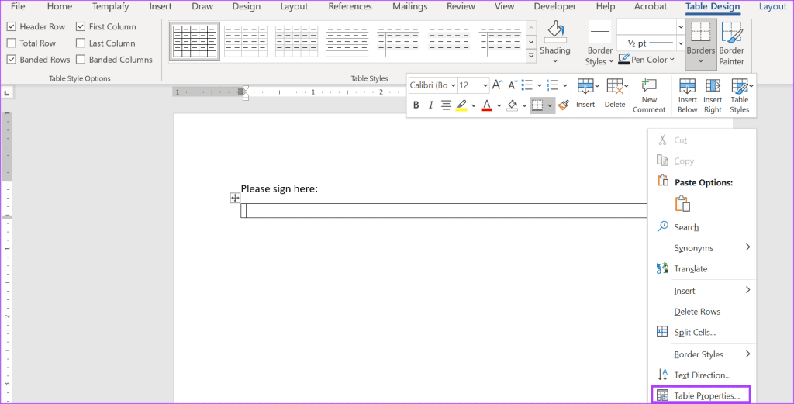Viewport: 794px width, 404px height.
Task: Choose Search from context menu
Action: coord(702,227)
